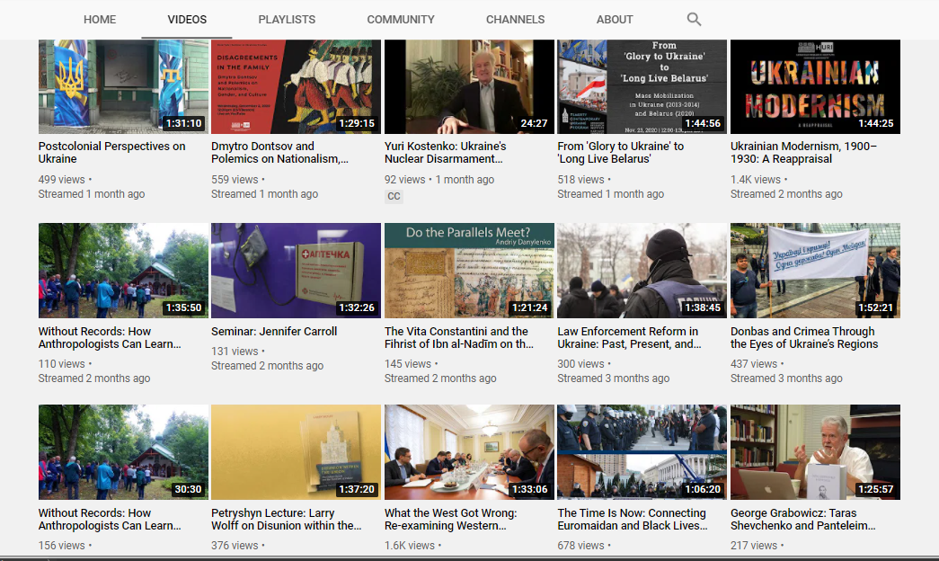Open Dmytro Dontsov Disagreements in the Family thumbnail
This screenshot has width=939, height=561.
(296, 86)
